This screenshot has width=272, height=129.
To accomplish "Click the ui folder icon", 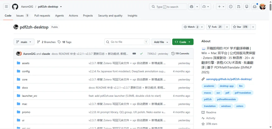I will click(x=19, y=120).
